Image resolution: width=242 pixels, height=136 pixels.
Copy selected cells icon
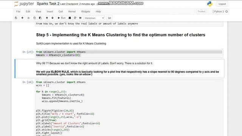click(34, 18)
